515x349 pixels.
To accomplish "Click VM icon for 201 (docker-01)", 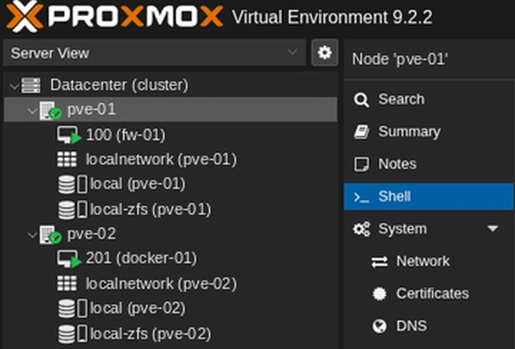I will 69,259.
